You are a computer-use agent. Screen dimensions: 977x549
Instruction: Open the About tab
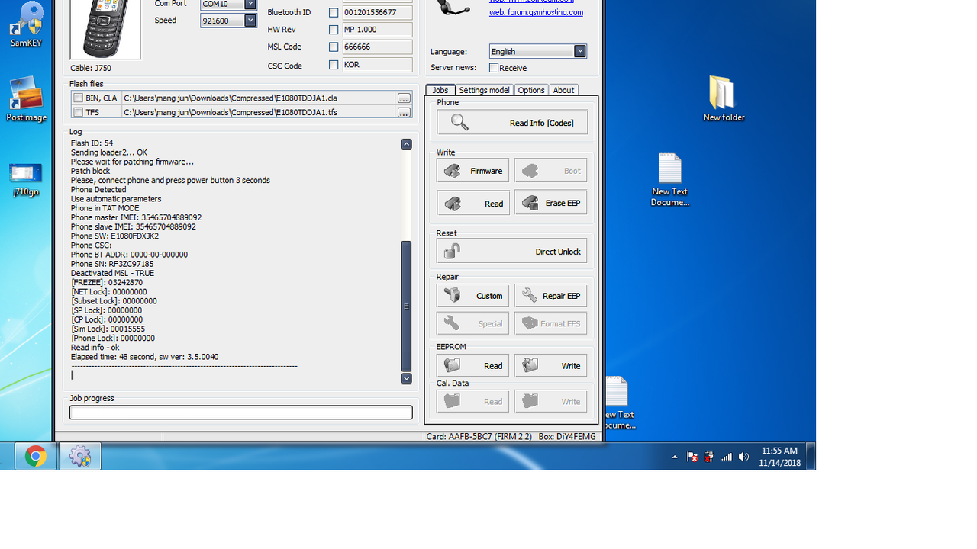tap(563, 90)
